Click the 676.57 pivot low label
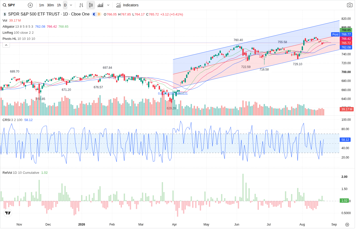The image size is (360, 241). 98,87
